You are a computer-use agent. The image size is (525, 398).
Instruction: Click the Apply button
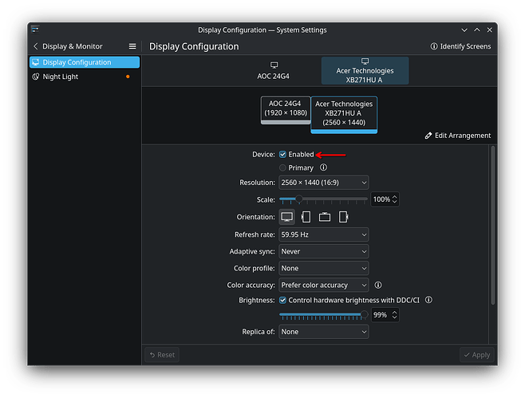coord(477,355)
